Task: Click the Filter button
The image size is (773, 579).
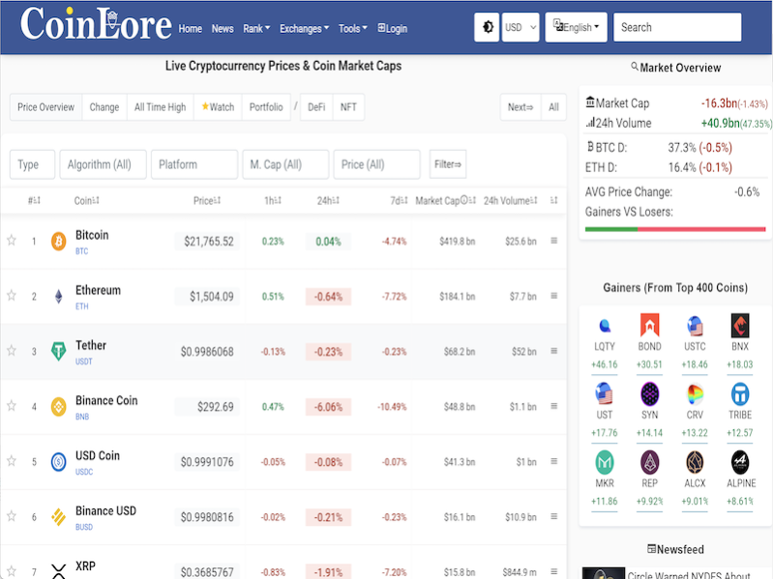Action: click(448, 164)
